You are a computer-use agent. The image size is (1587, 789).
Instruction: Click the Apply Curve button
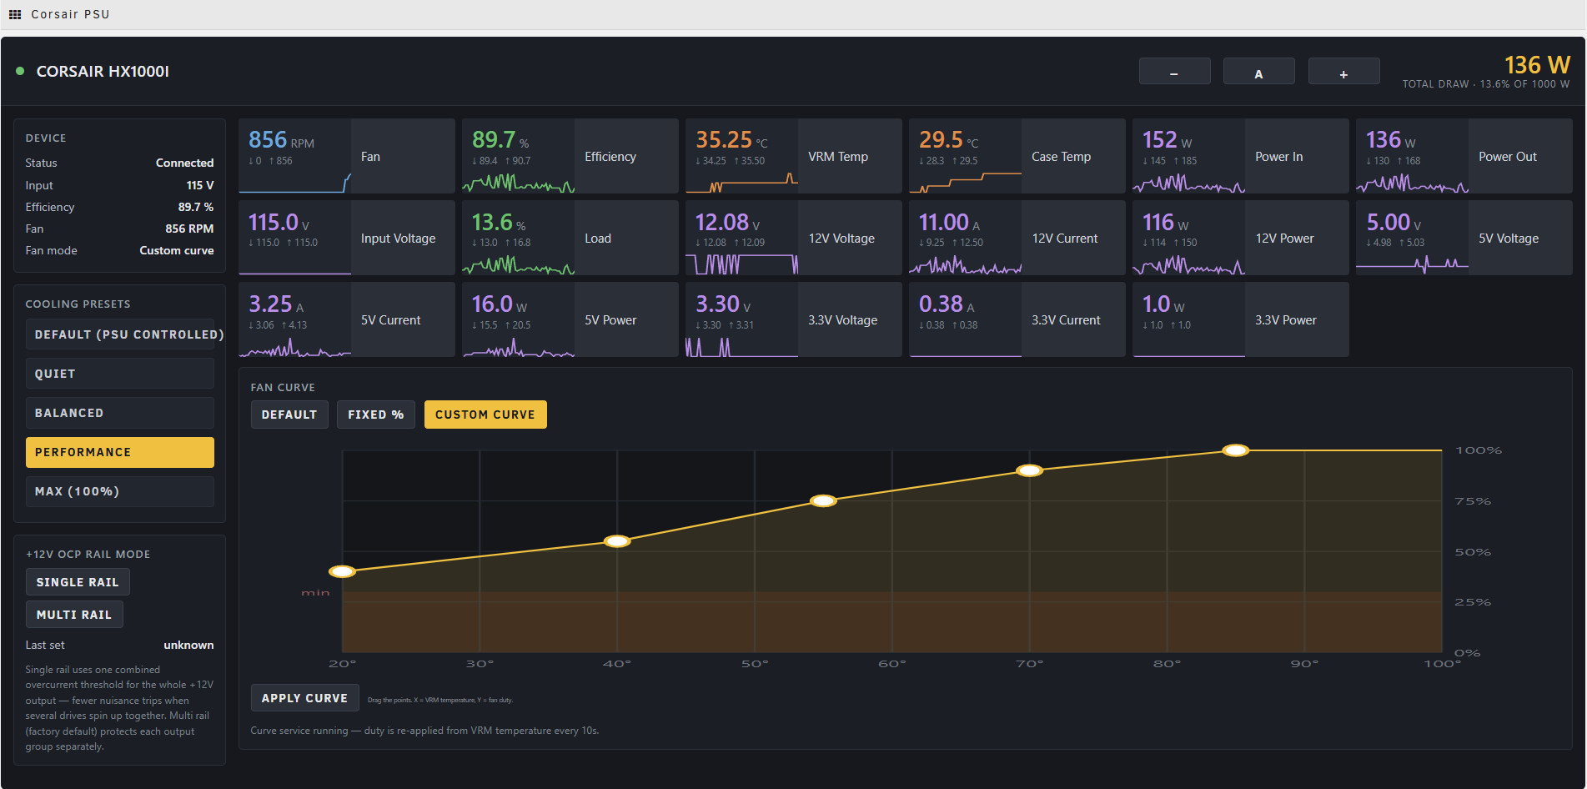304,698
